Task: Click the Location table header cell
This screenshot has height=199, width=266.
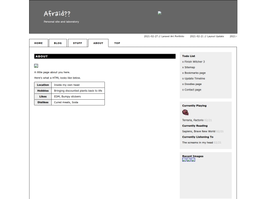Action: click(x=43, y=85)
